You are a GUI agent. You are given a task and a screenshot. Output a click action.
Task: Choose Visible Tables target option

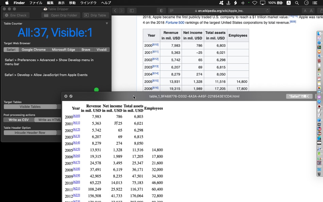30,107
